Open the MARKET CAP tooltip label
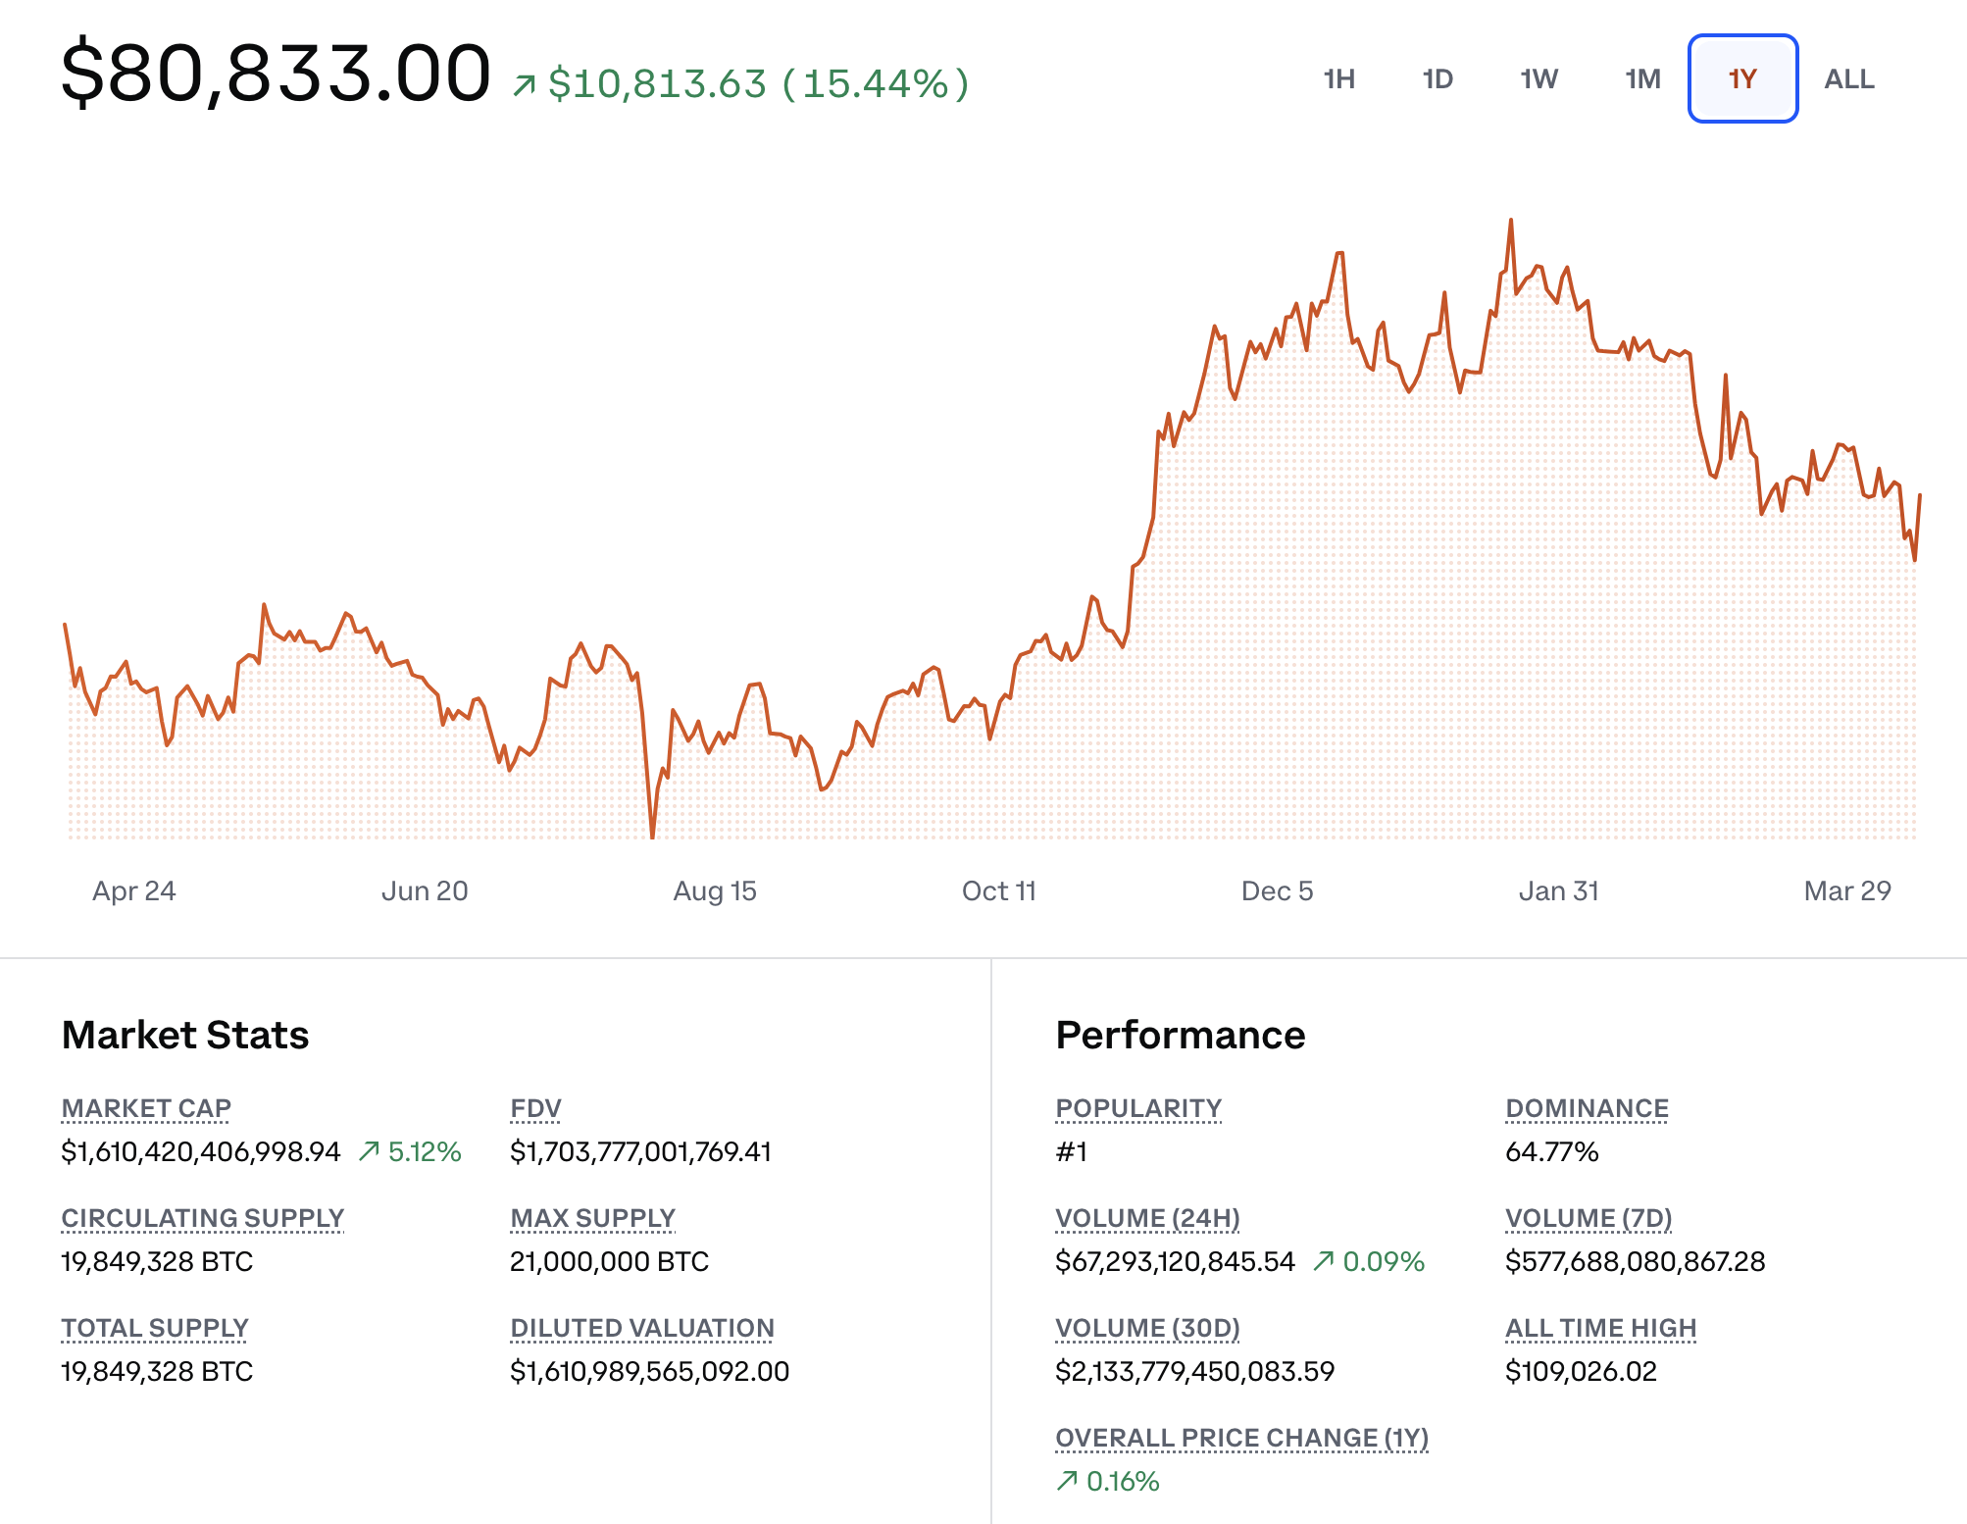The width and height of the screenshot is (1967, 1524). point(146,1107)
